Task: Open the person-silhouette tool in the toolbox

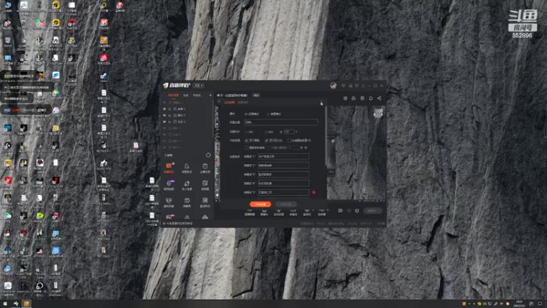Action: click(187, 167)
